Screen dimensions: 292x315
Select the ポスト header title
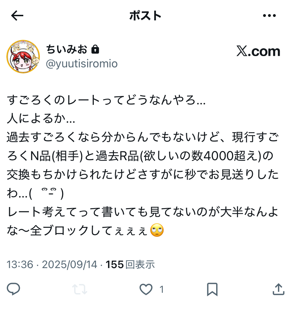[x=145, y=16]
